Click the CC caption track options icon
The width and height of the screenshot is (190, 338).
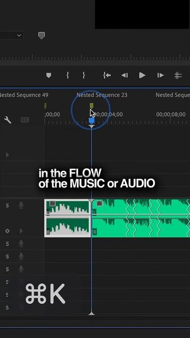pos(25,120)
